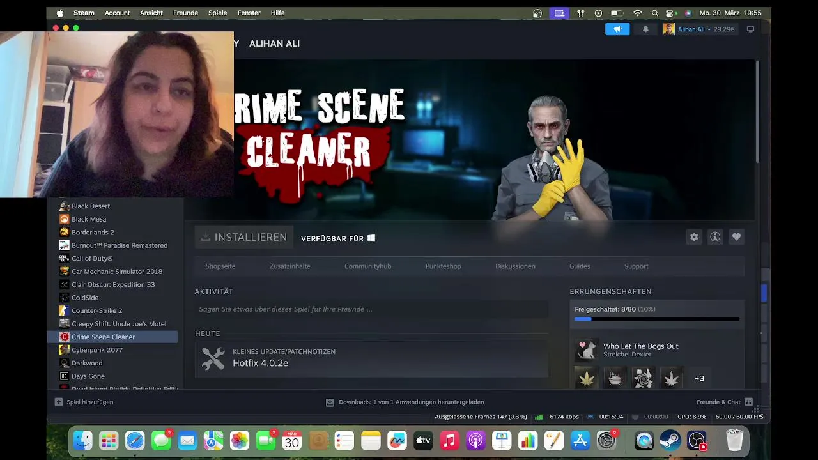Select Days Gone in library list
818x460 pixels.
[x=88, y=376]
